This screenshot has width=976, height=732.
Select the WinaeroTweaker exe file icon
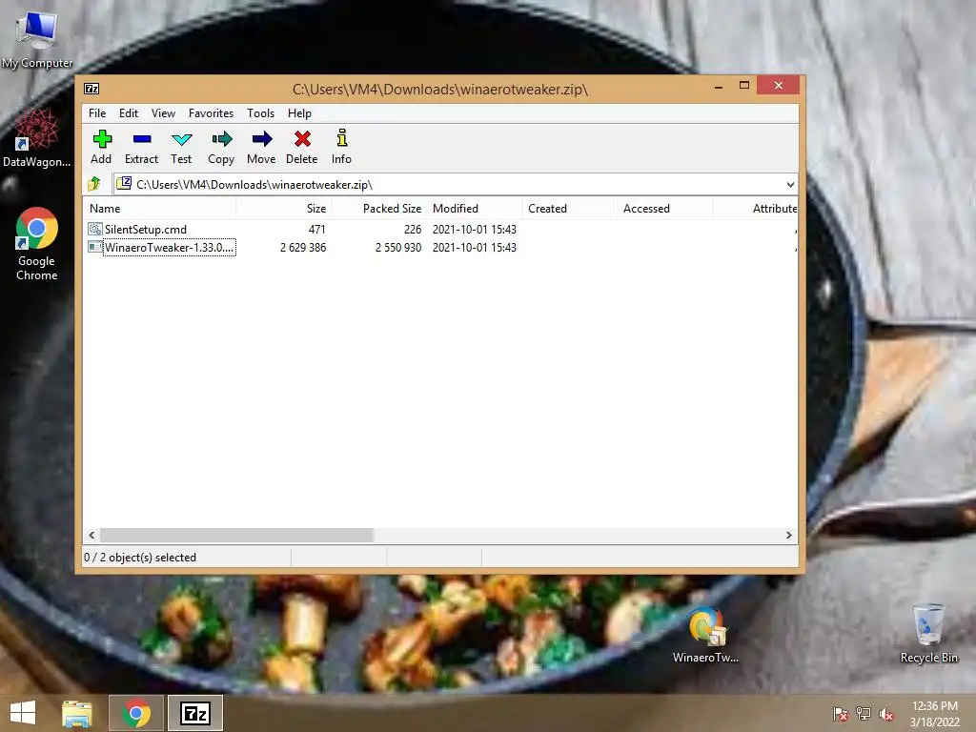[x=94, y=247]
